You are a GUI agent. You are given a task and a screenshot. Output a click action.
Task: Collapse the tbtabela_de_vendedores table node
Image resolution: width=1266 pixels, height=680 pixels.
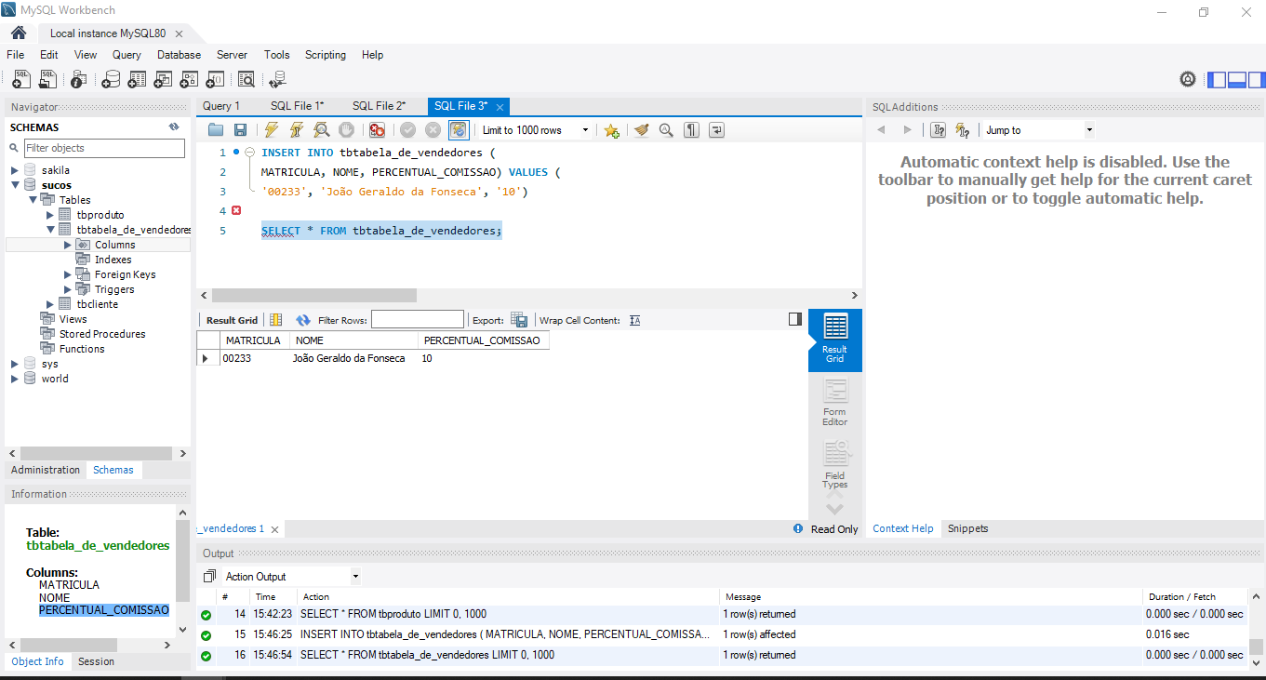tap(50, 230)
